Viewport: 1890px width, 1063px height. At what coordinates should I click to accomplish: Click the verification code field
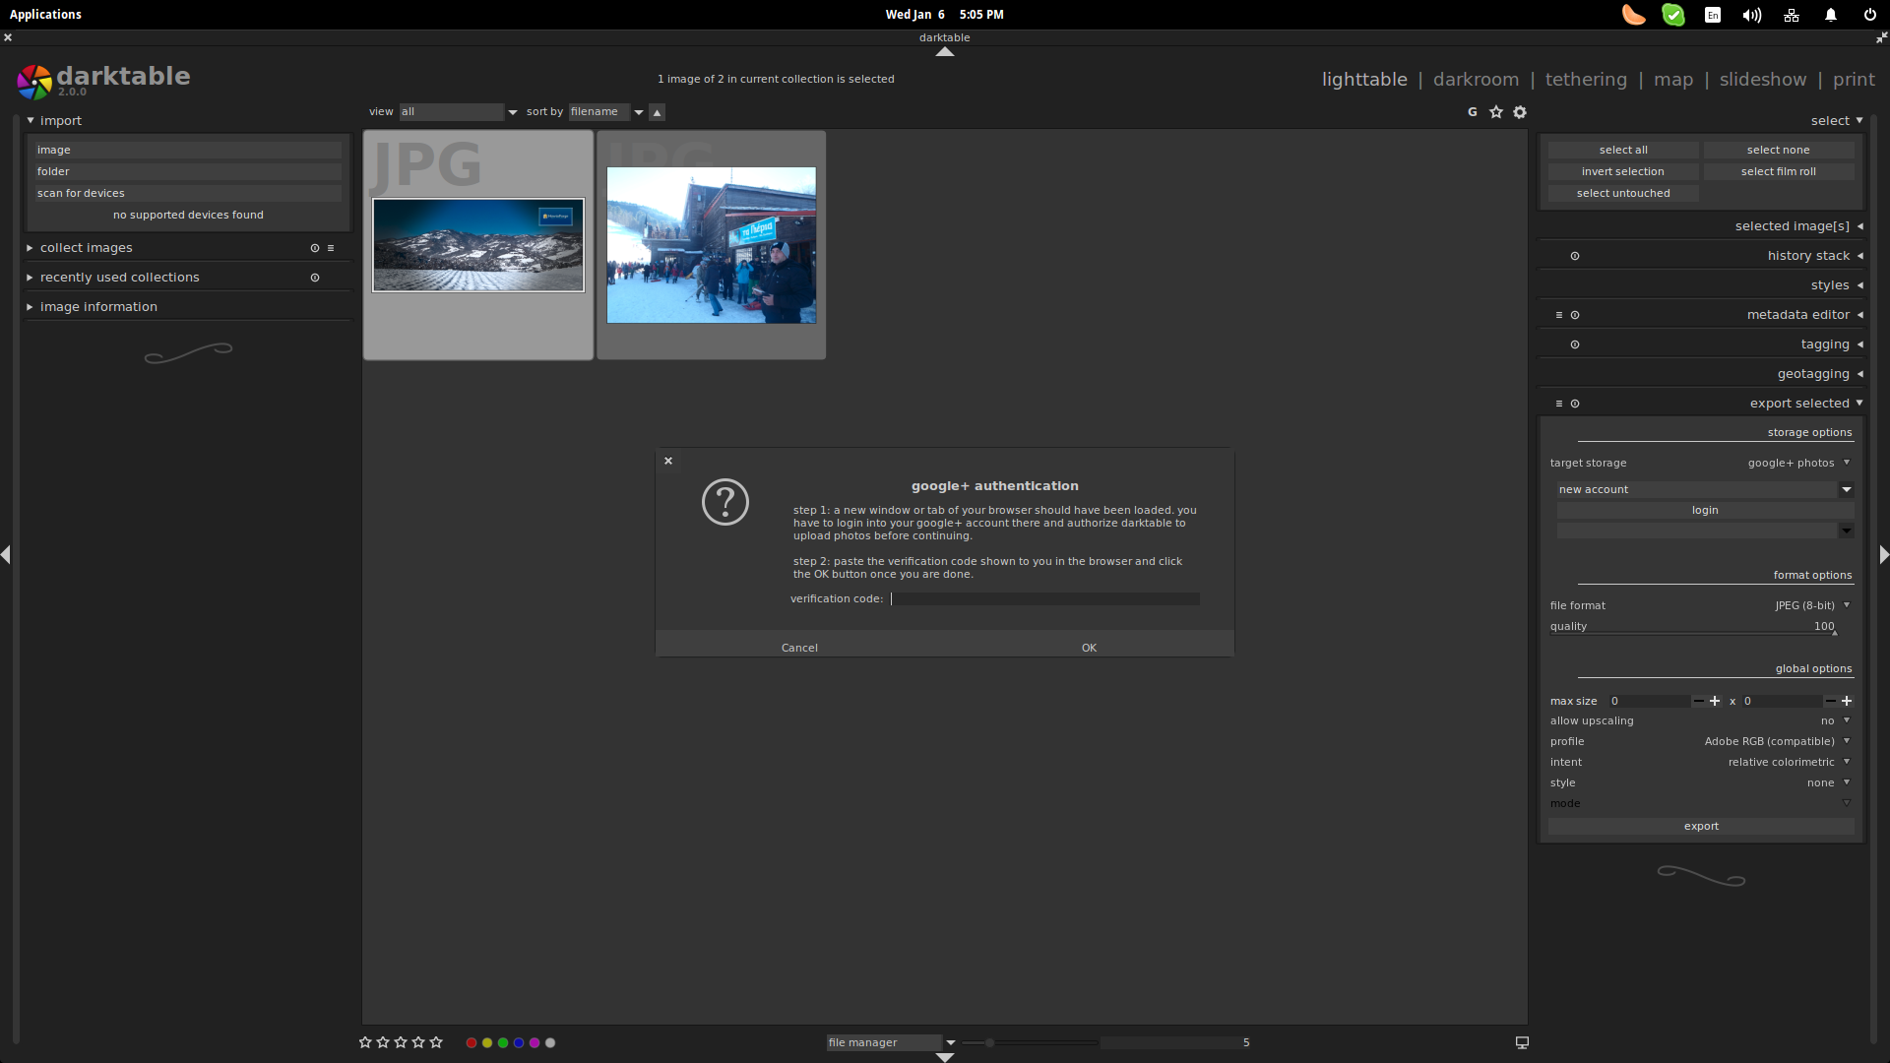point(1043,598)
